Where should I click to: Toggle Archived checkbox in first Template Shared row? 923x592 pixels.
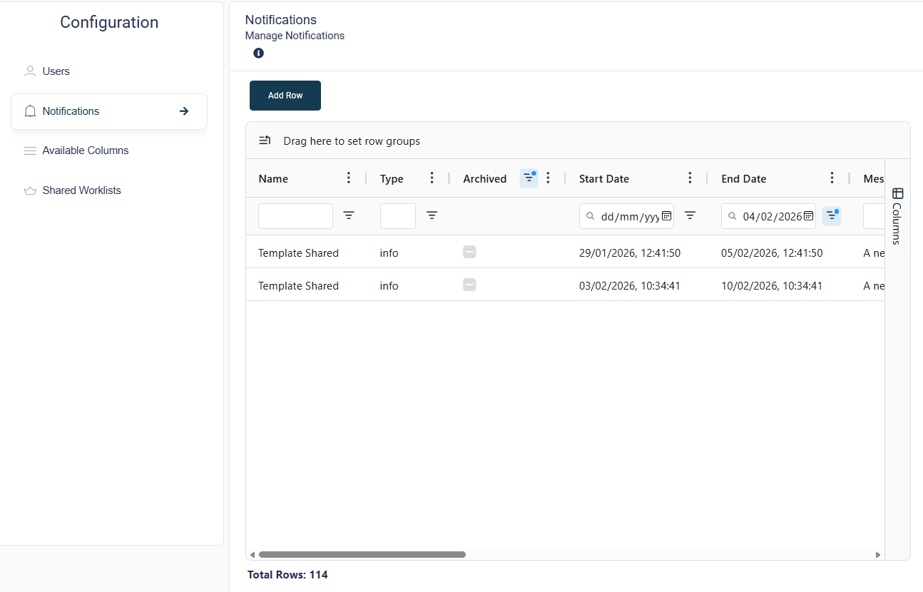[469, 252]
